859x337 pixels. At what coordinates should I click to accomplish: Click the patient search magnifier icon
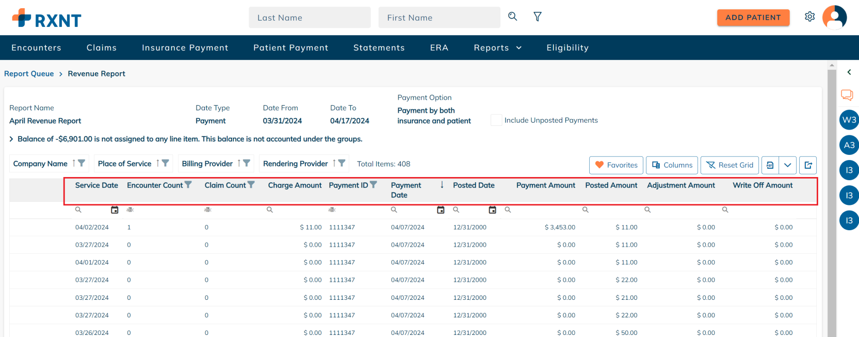[x=512, y=17]
